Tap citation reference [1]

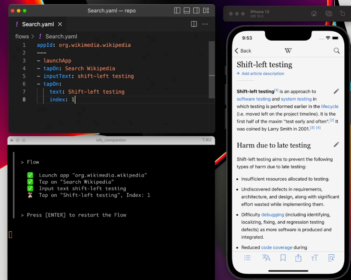(276, 90)
